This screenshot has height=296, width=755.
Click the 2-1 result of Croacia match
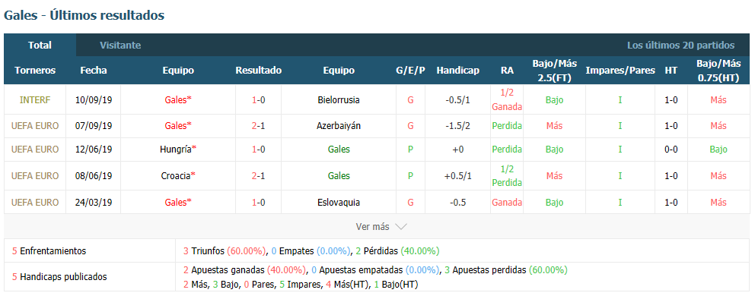pyautogui.click(x=258, y=175)
